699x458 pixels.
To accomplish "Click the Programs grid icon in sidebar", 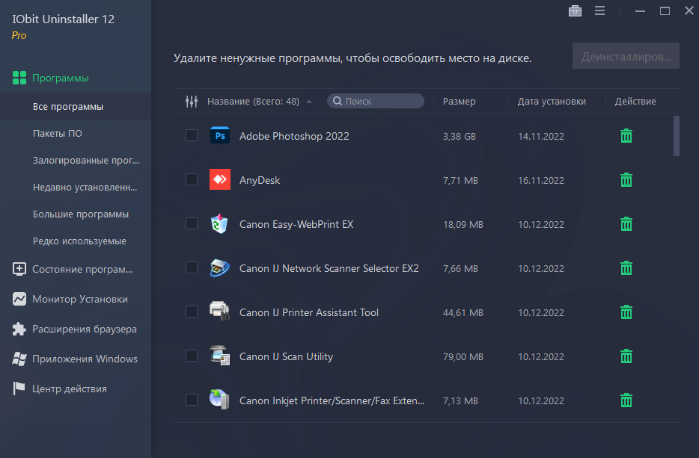I will 19,78.
